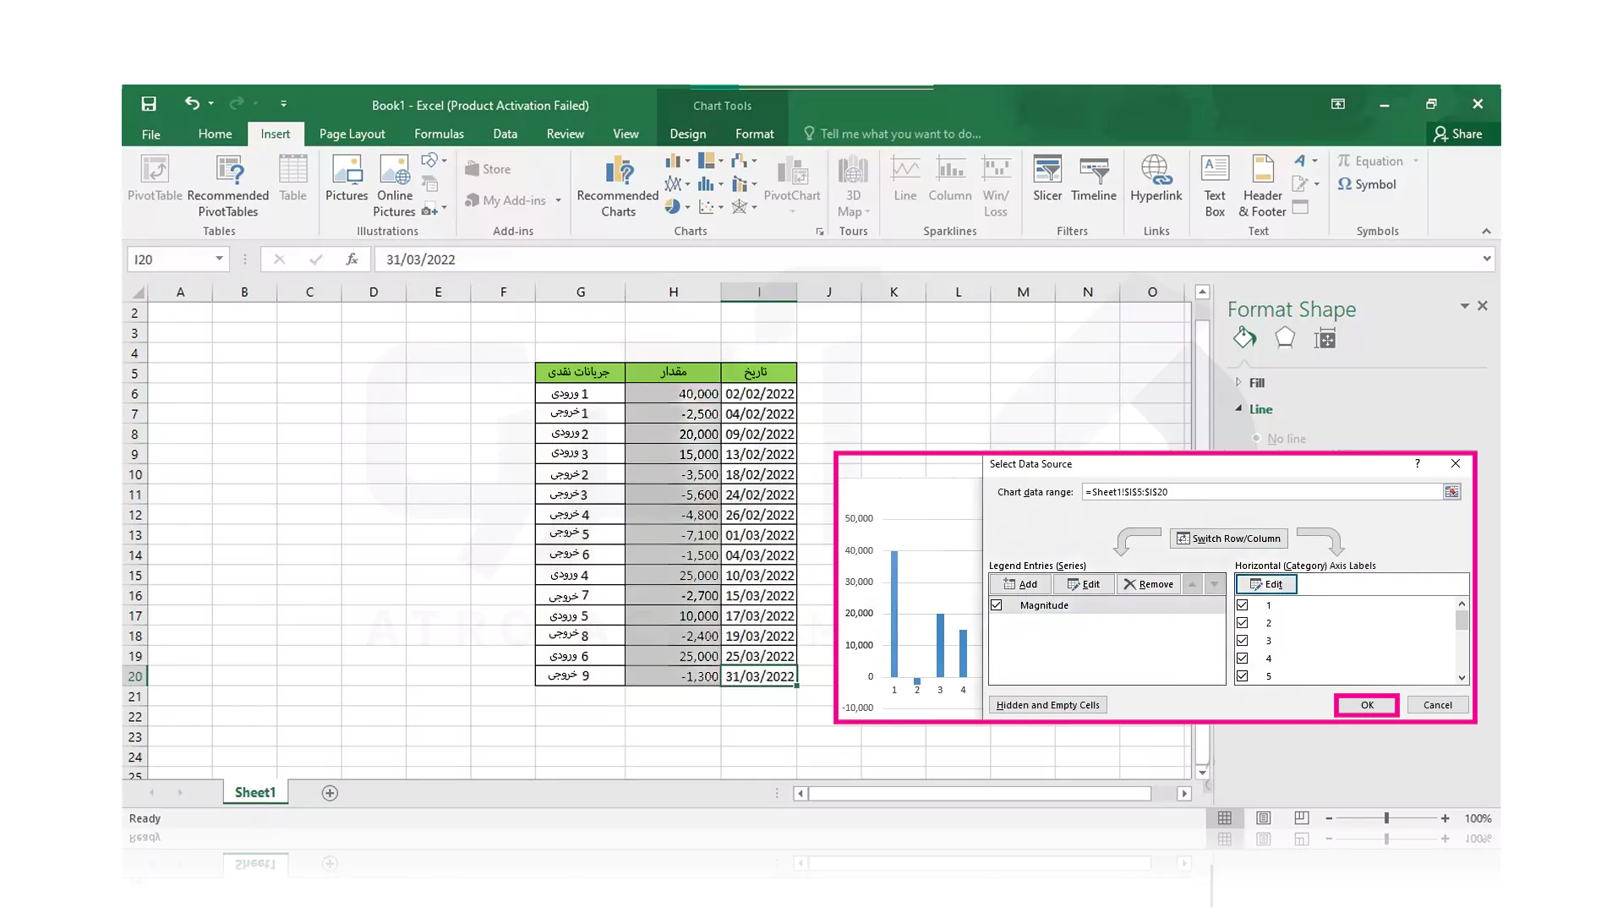The image size is (1623, 913).
Task: Insert a Line sparkline
Action: pos(905,179)
